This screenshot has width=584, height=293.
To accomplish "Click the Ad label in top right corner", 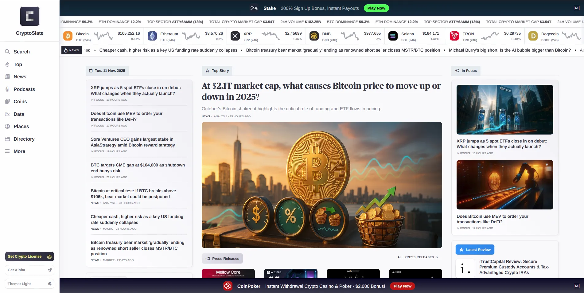I will coord(577,8).
